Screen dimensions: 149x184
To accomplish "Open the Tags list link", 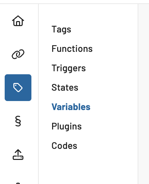I will click(61, 29).
